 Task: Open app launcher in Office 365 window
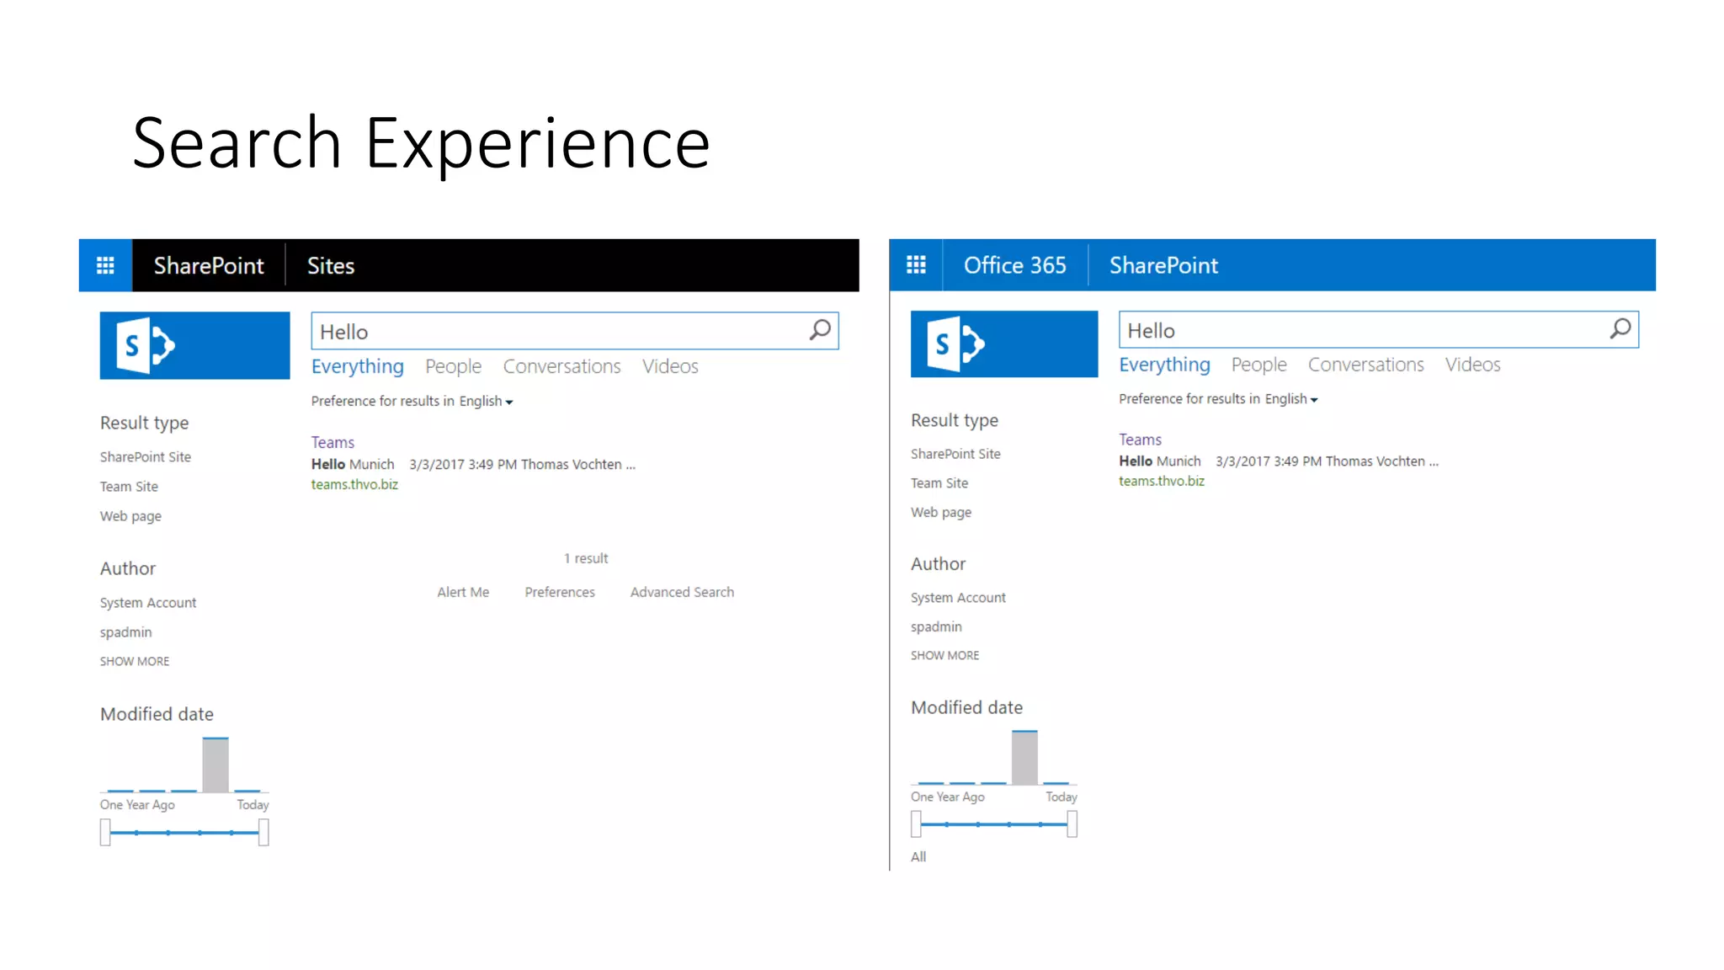click(x=916, y=265)
